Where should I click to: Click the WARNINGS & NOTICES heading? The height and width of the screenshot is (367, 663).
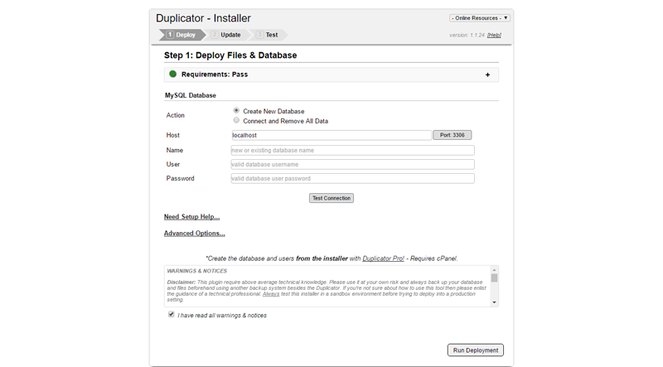pyautogui.click(x=197, y=271)
